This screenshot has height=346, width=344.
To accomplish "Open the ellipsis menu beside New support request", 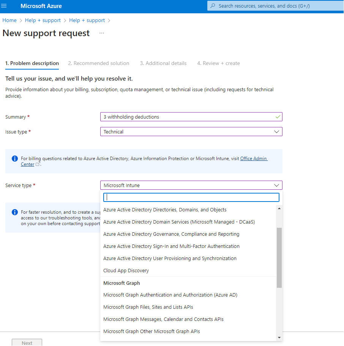I will coord(102,33).
